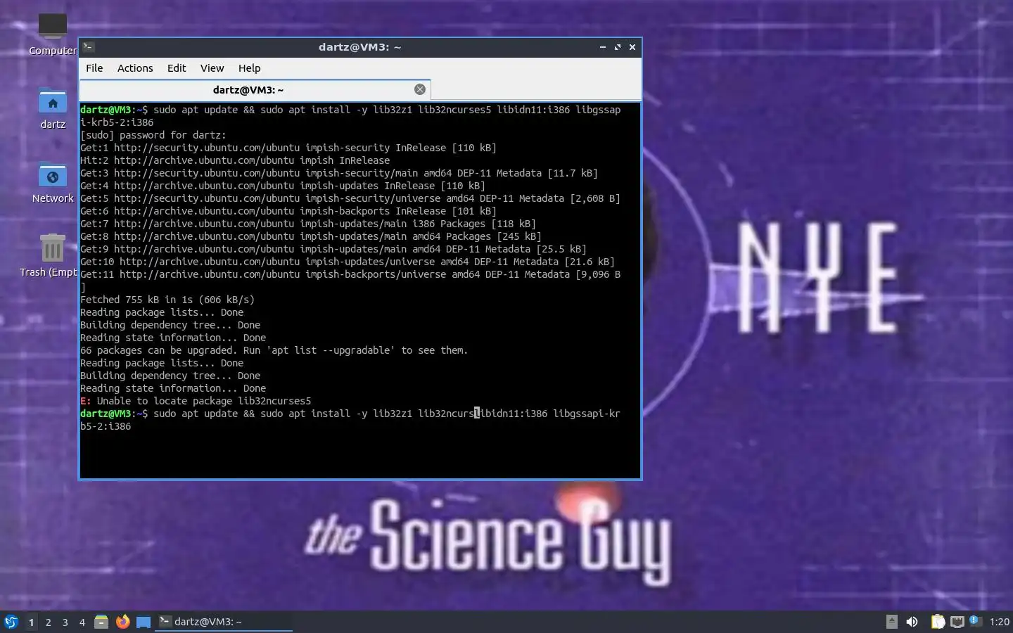Viewport: 1013px width, 633px height.
Task: Click the Get:4 impish-updates InRelease line
Action: 283,186
